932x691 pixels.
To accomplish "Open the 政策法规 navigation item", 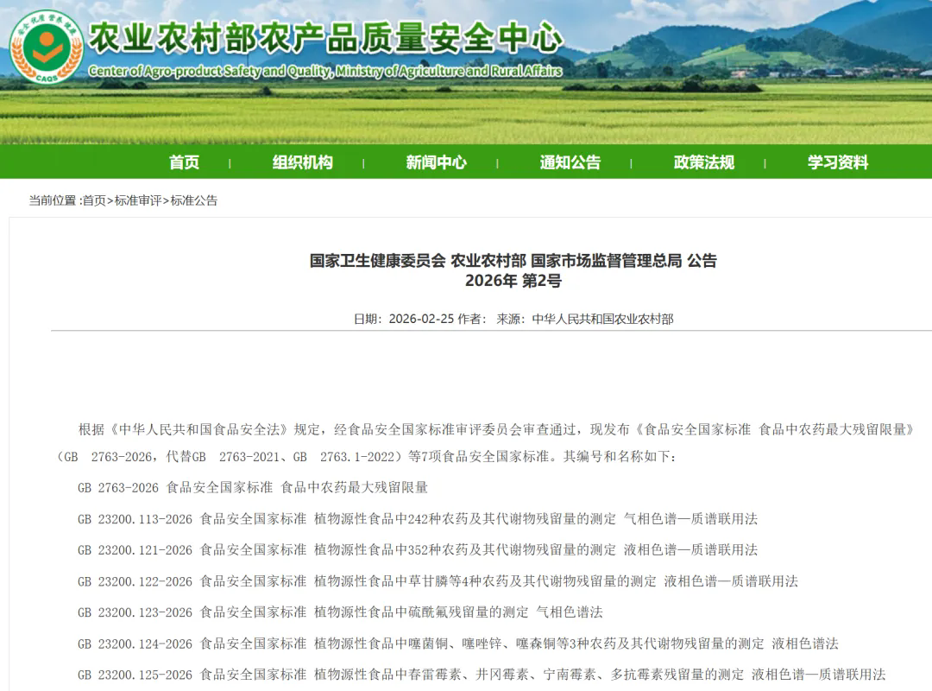I will tap(703, 162).
